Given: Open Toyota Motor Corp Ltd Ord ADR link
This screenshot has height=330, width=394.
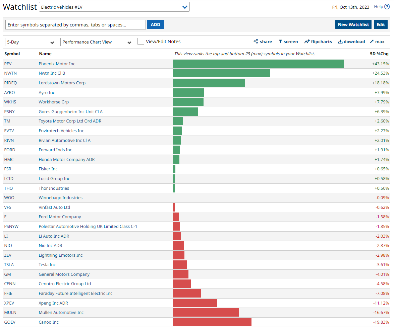Looking at the screenshot, I should (70, 121).
